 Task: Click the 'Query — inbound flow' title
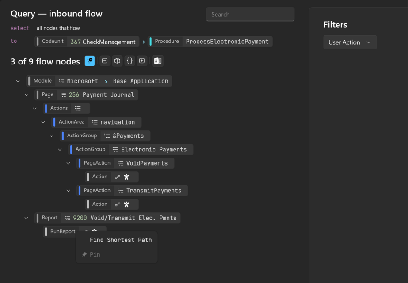tap(57, 14)
